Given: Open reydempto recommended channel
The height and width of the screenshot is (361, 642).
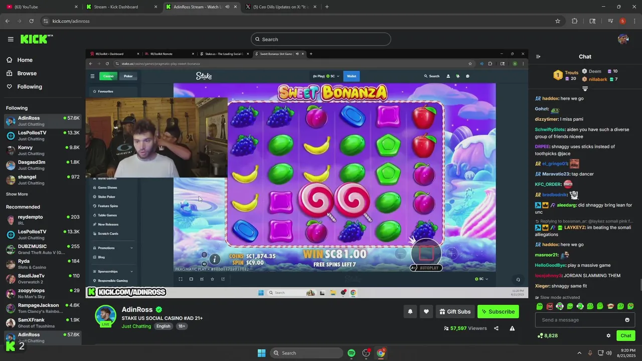Looking at the screenshot, I should tap(43, 220).
